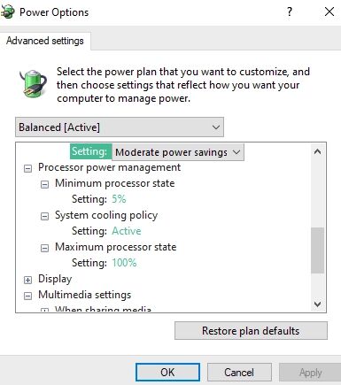Select the Advanced settings tab

[x=45, y=41]
